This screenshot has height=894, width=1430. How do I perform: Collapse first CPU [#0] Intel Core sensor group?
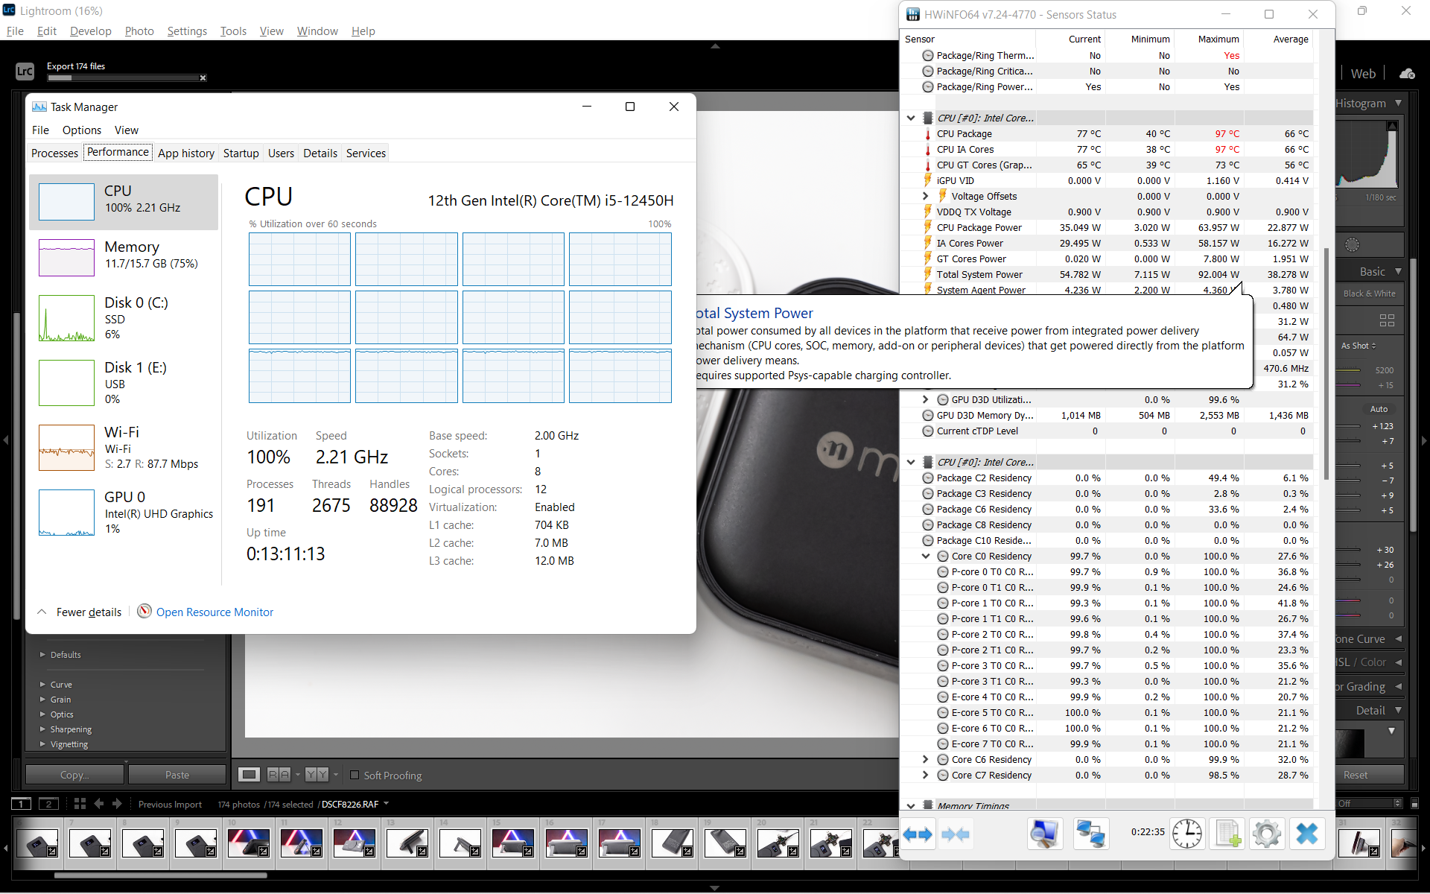[x=911, y=118]
